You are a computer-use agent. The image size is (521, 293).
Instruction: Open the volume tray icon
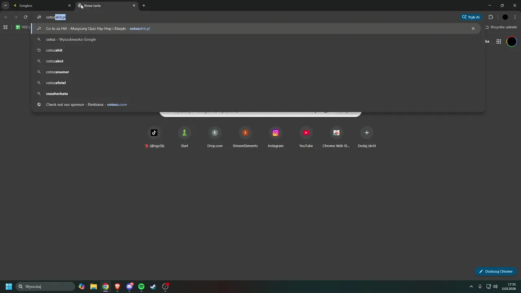coord(495,286)
